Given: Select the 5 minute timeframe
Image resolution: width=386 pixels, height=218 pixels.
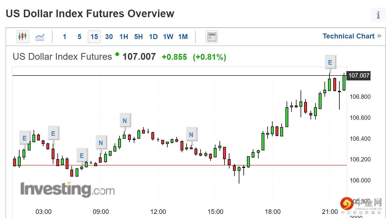Looking at the screenshot, I should 79,37.
